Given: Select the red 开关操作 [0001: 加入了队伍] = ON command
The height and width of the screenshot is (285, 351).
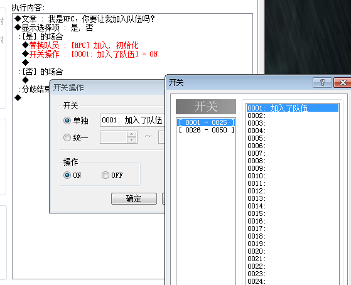Looking at the screenshot, I should 90,54.
